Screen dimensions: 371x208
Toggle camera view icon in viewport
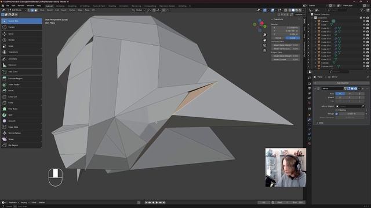click(x=264, y=45)
